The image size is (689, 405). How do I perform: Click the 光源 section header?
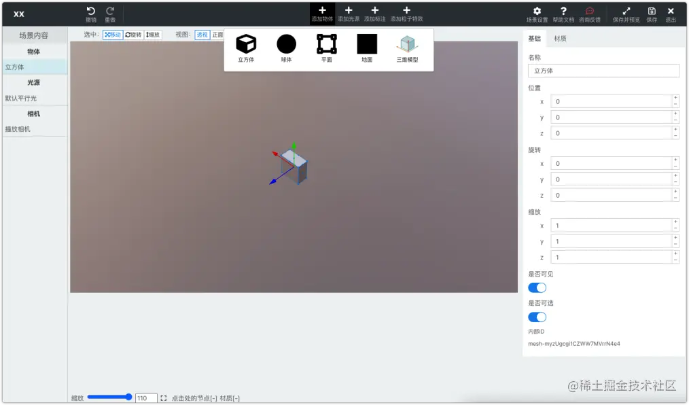pyautogui.click(x=34, y=83)
